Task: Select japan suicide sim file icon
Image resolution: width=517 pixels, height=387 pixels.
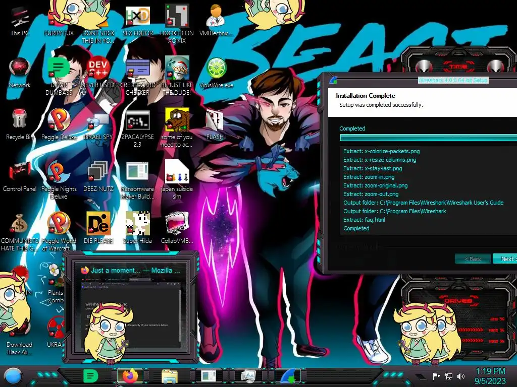Action: (x=177, y=180)
